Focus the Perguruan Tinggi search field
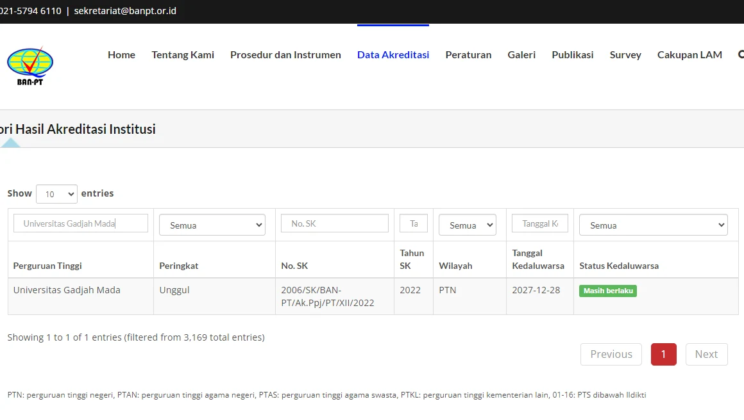 click(x=81, y=223)
